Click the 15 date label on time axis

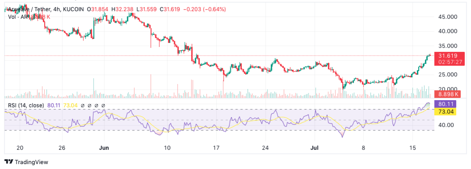click(412, 148)
